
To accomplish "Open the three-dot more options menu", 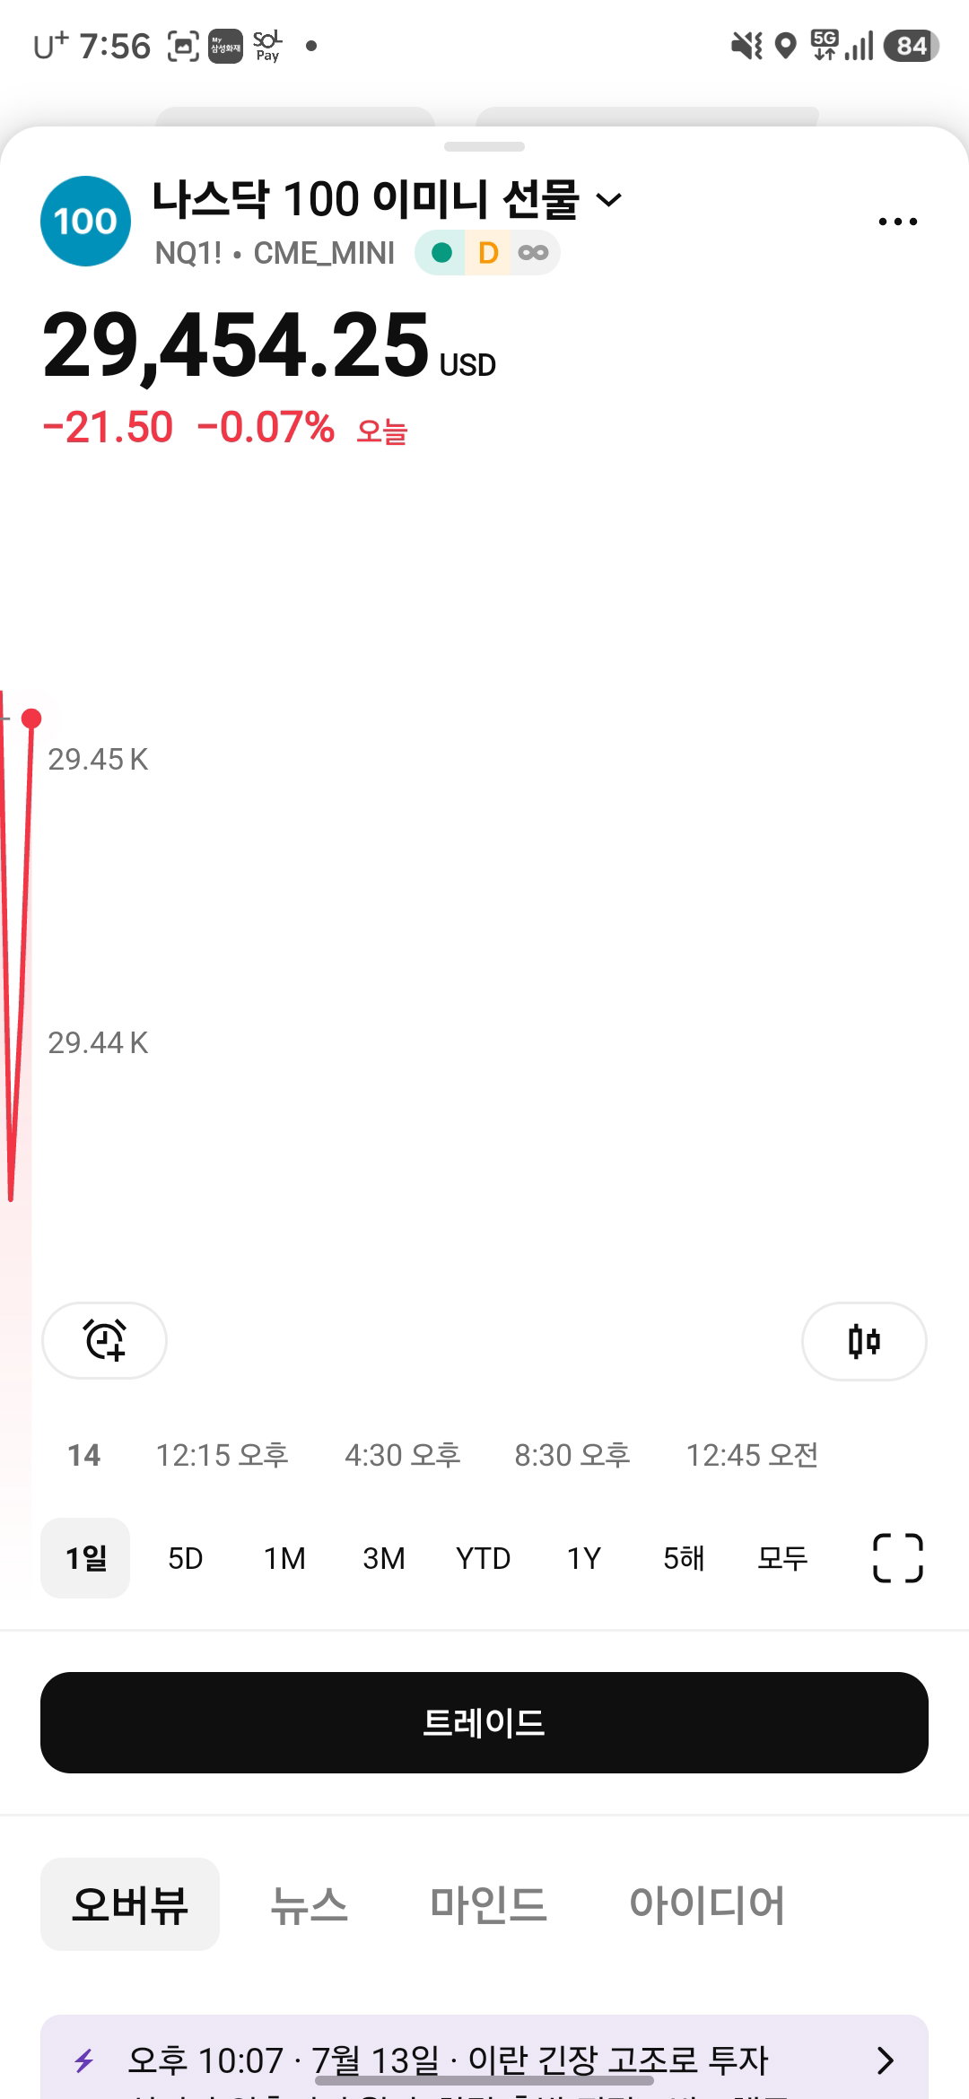I will pyautogui.click(x=897, y=222).
